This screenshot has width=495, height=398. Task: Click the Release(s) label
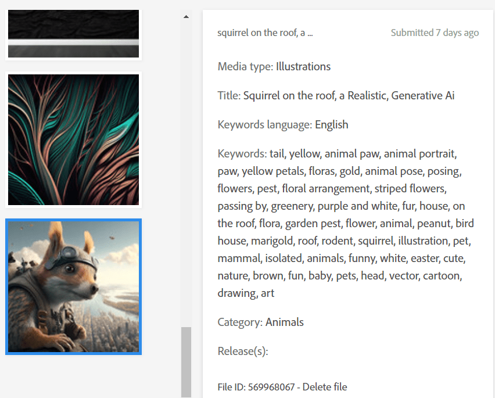coord(243,352)
